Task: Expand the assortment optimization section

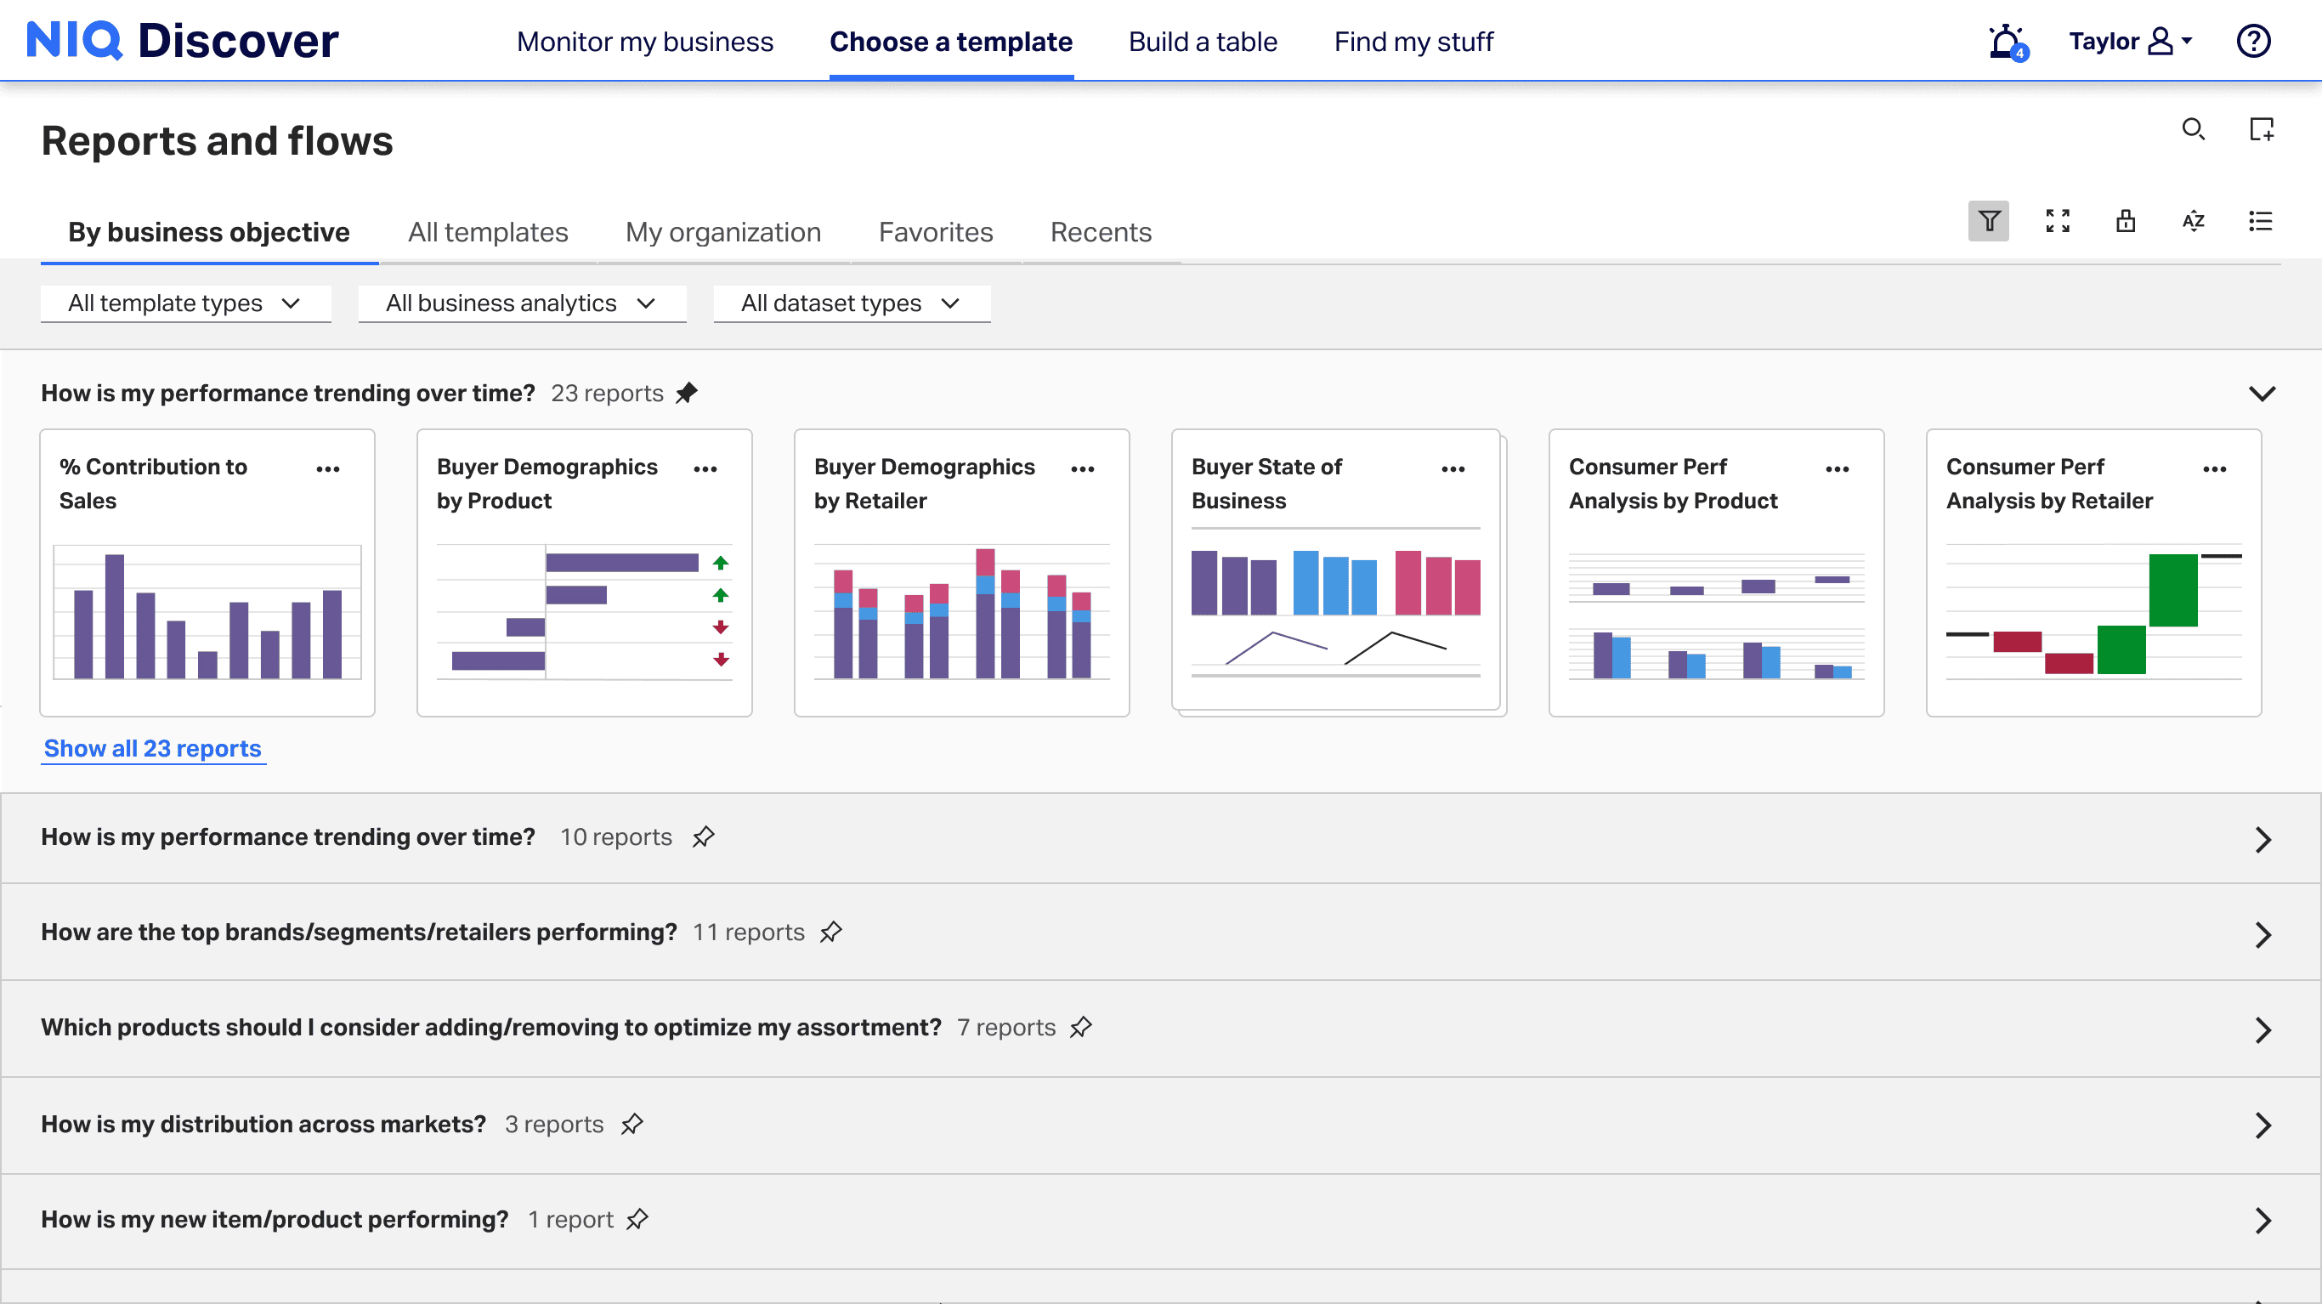Action: click(2262, 1029)
